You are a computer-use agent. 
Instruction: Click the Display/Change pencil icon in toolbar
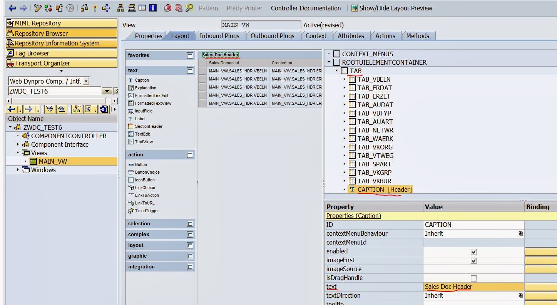pos(37,8)
